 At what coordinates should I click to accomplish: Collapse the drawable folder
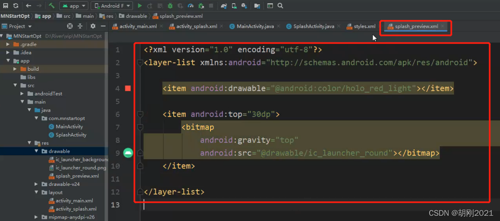36,151
